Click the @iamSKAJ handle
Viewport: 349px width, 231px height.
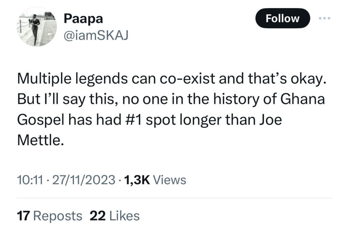pyautogui.click(x=96, y=36)
